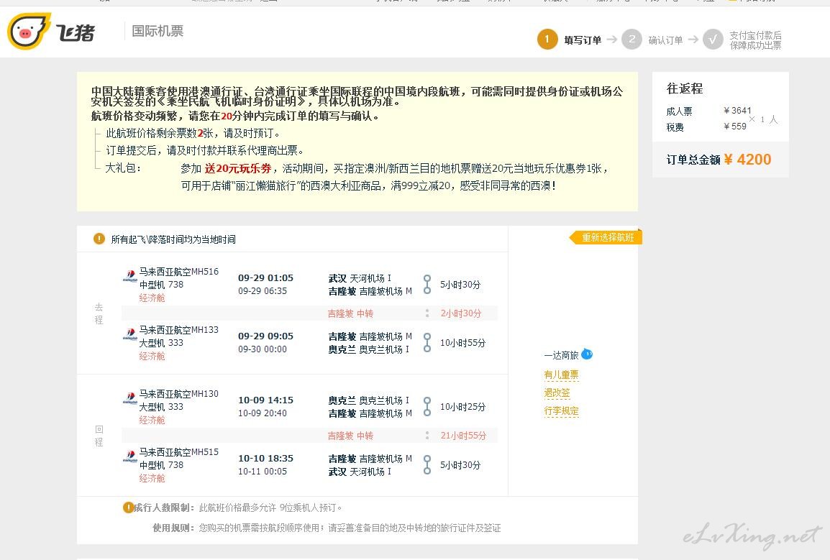
Task: Open the 退改签 refund and change policy
Action: coord(557,393)
